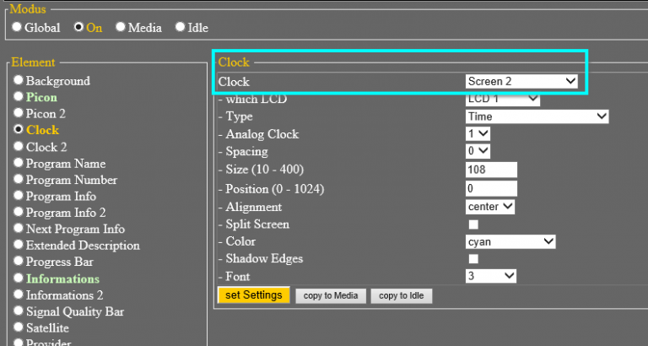This screenshot has height=346, width=648.
Task: Choose Background in the Element list
Action: pos(19,81)
